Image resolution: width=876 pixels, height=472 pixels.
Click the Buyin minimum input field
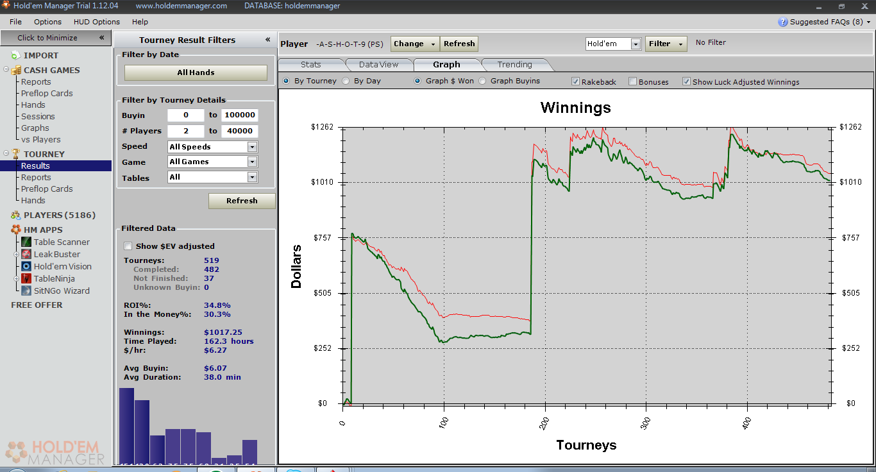point(186,115)
